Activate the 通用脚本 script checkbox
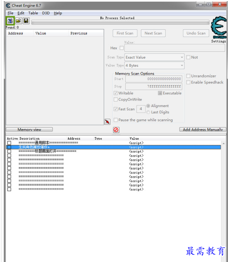Image resolution: width=228 pixels, height=262 pixels. [9, 143]
